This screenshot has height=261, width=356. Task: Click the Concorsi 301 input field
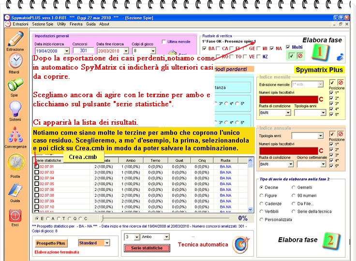pos(83,51)
